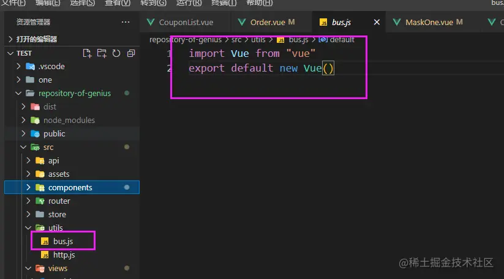
Task: Select the public folder icon
Action: tap(35, 133)
